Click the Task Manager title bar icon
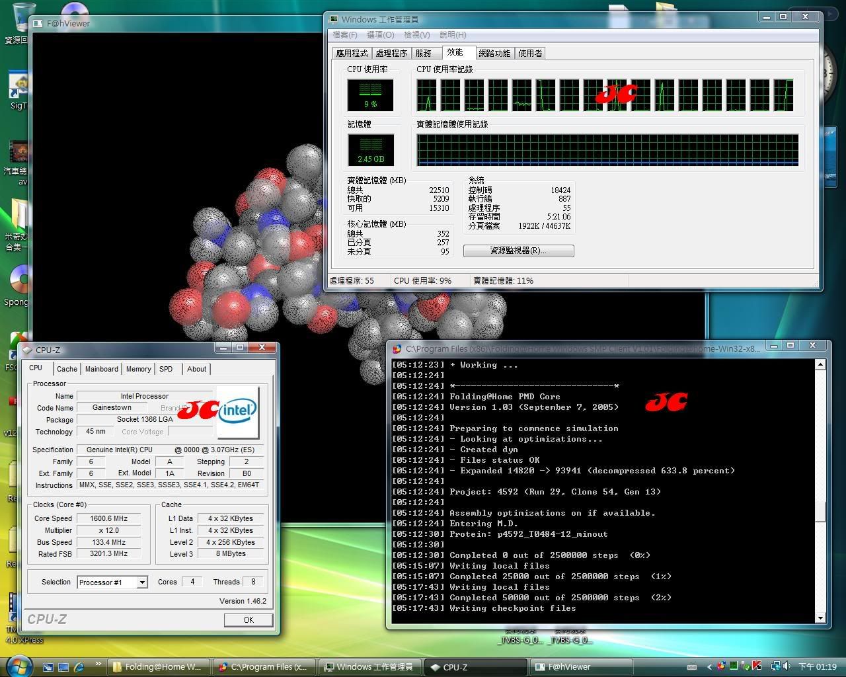Screen dimensions: 846x677 [332, 19]
